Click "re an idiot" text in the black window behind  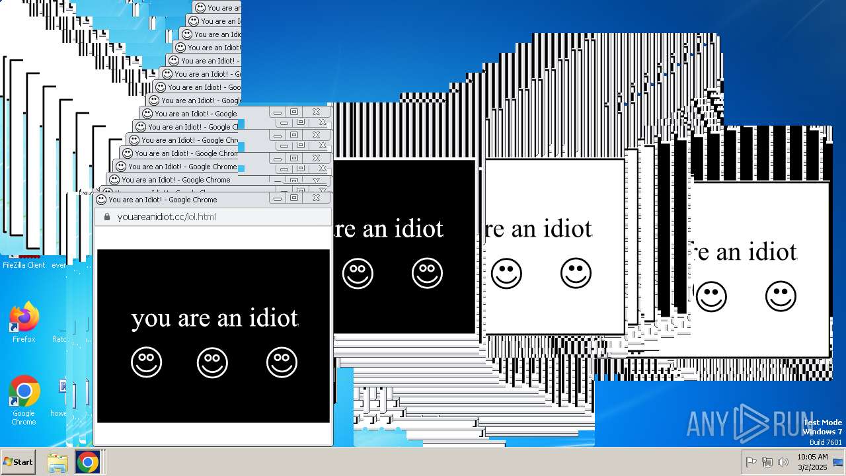(x=389, y=229)
